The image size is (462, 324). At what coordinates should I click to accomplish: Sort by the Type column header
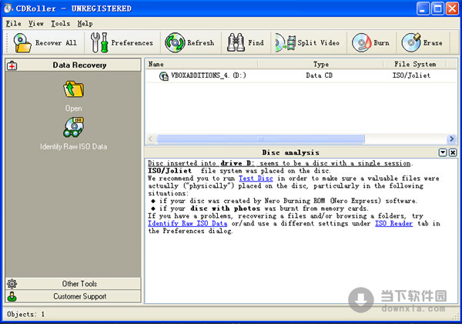pos(320,64)
